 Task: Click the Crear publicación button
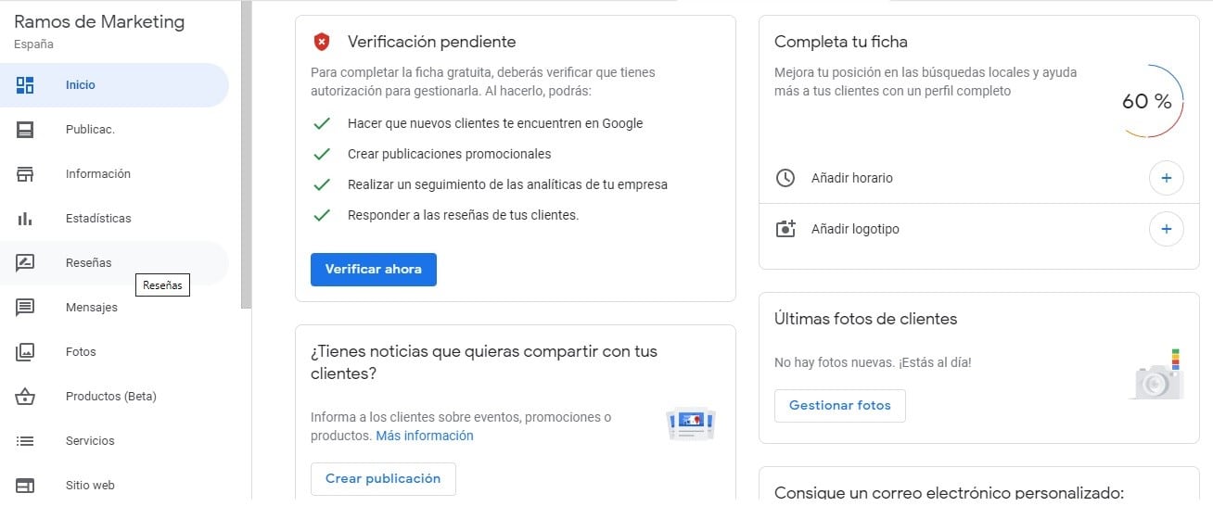[383, 479]
